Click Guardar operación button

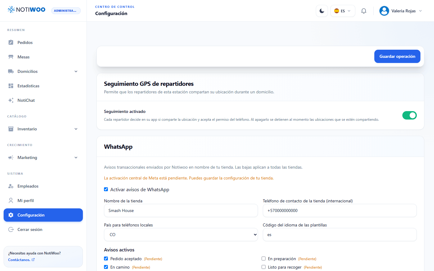pyautogui.click(x=397, y=56)
